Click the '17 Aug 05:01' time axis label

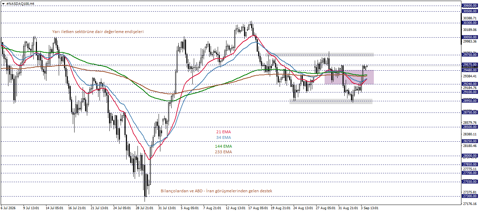258,208
